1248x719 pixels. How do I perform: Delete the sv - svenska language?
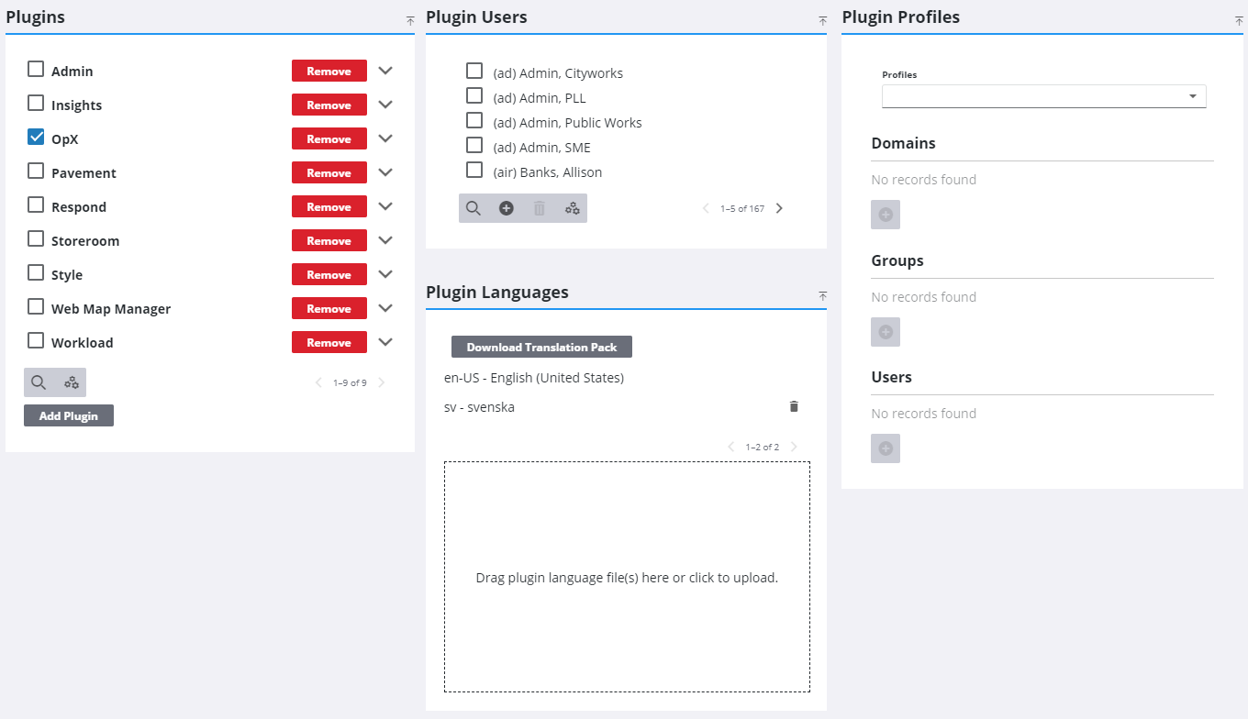(794, 406)
